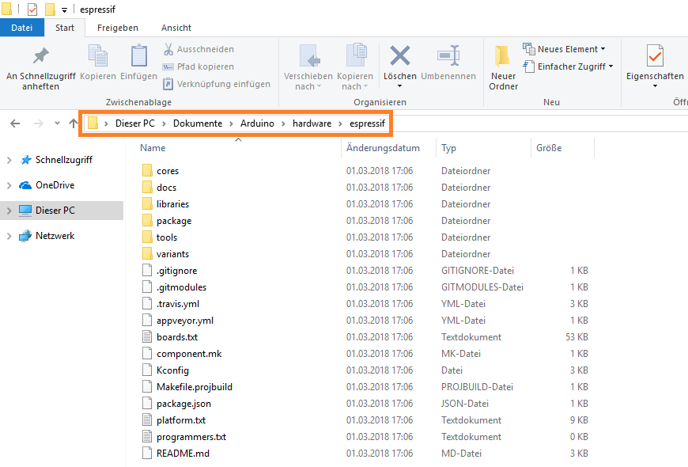Screen dimensions: 688x467
Task: Click the README.md file icon
Action: point(147,454)
